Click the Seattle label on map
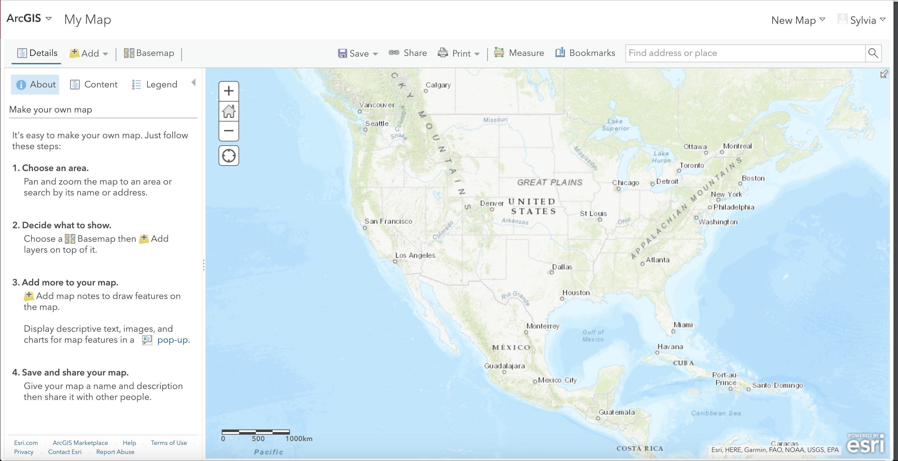 pos(377,123)
